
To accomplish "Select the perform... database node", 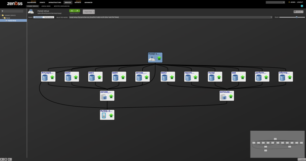I will tap(262, 77).
